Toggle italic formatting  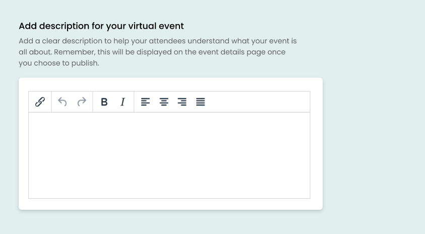(123, 102)
